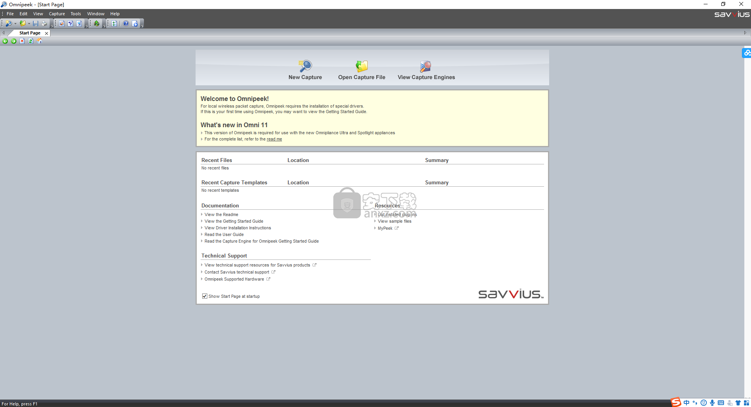Open the Window menu

coord(95,14)
